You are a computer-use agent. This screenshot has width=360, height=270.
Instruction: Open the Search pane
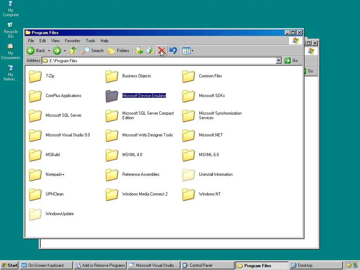click(x=92, y=51)
